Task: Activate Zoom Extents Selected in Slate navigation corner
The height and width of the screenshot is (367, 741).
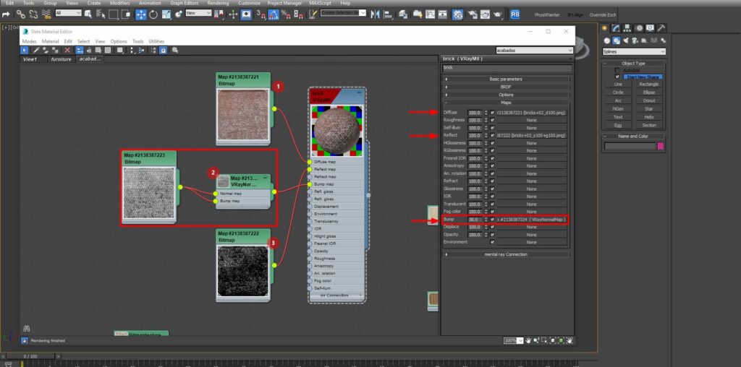Action: (561, 340)
